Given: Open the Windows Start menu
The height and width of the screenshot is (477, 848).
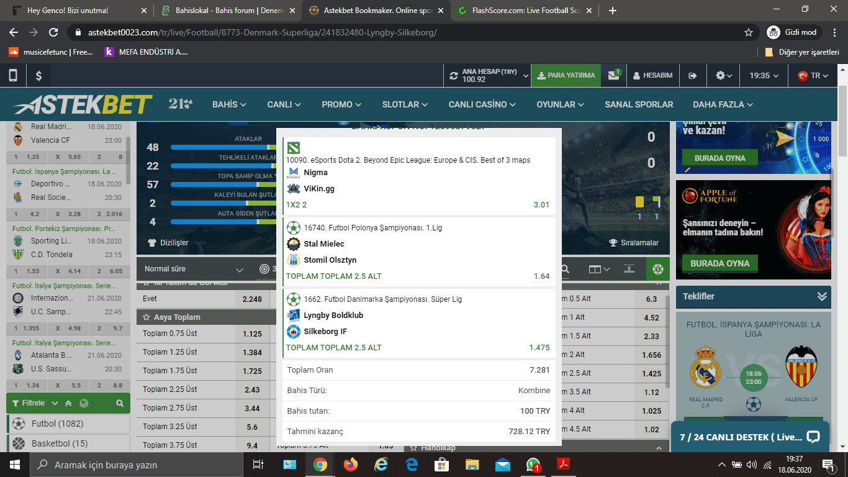Looking at the screenshot, I should 14,465.
